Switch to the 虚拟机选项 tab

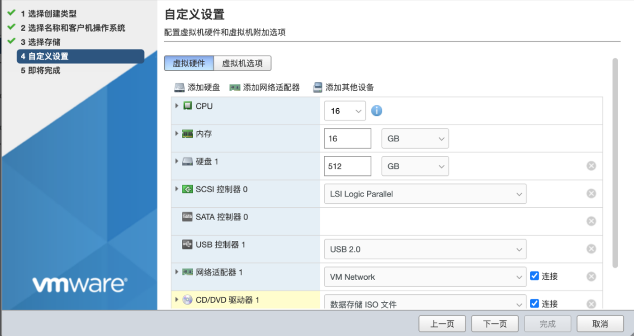pyautogui.click(x=243, y=64)
